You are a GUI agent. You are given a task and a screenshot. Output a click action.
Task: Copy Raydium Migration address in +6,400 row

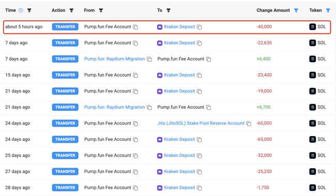149,59
